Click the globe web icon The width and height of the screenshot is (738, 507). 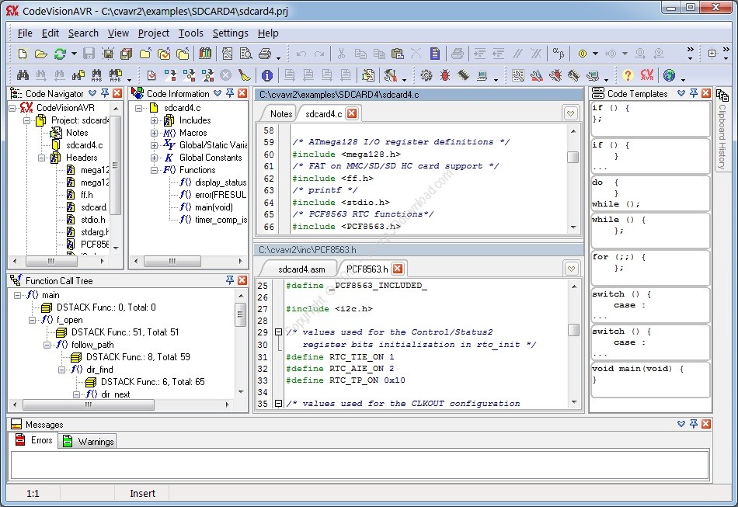669,75
